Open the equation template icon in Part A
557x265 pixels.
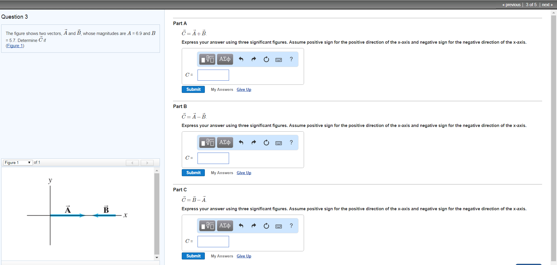pos(207,59)
